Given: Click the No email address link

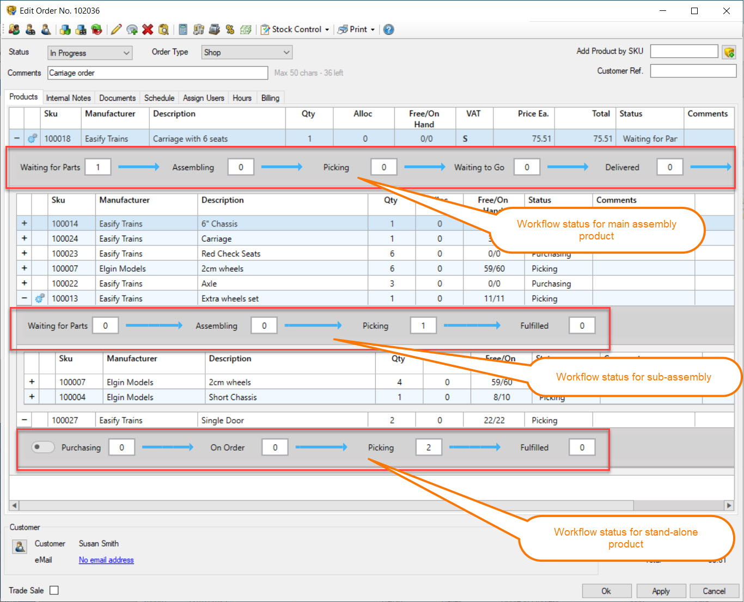Looking at the screenshot, I should (106, 560).
